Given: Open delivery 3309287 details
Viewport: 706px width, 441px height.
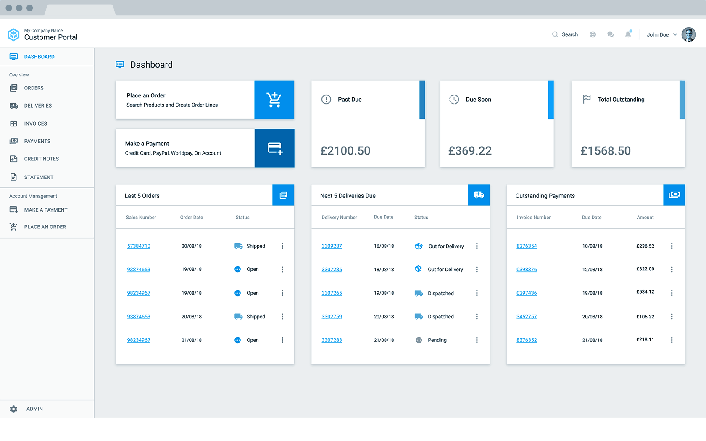Looking at the screenshot, I should [x=332, y=246].
